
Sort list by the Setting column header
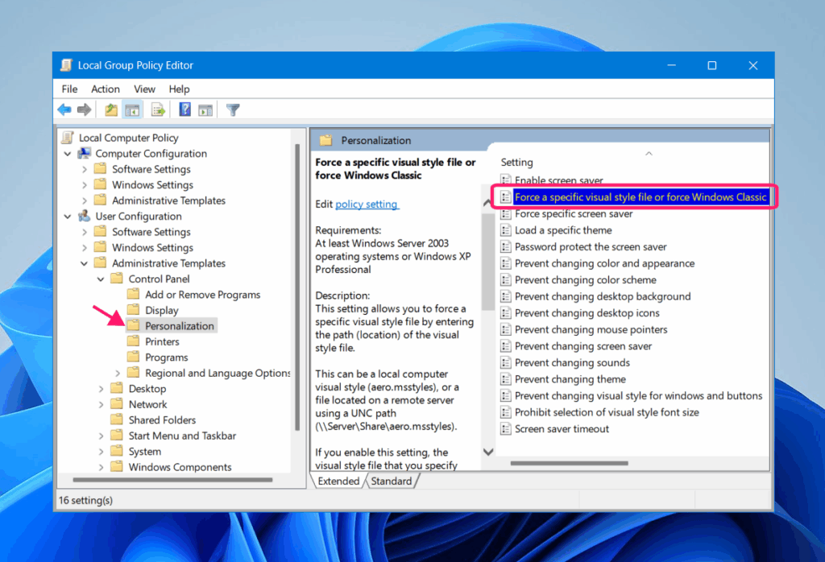[x=516, y=163]
